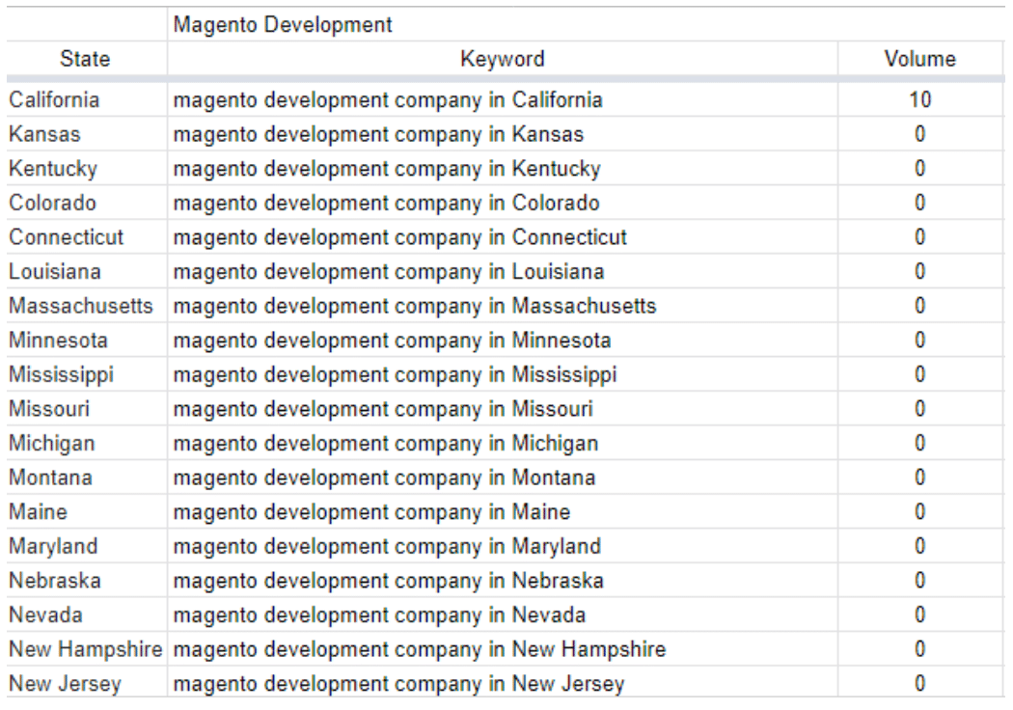Select the 'Maryland' state cell
Screen dimensions: 1013x710
[86, 546]
